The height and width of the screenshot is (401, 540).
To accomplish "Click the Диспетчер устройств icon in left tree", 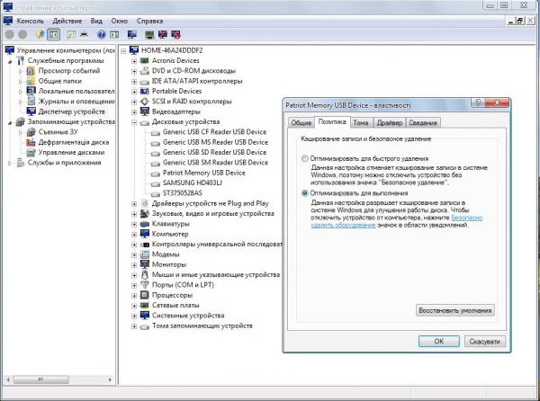I will (x=30, y=111).
